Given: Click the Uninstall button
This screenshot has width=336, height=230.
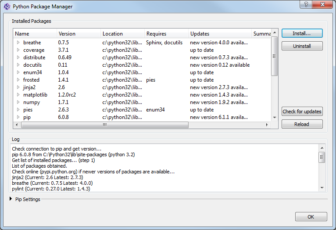Looking at the screenshot, I should pos(302,46).
